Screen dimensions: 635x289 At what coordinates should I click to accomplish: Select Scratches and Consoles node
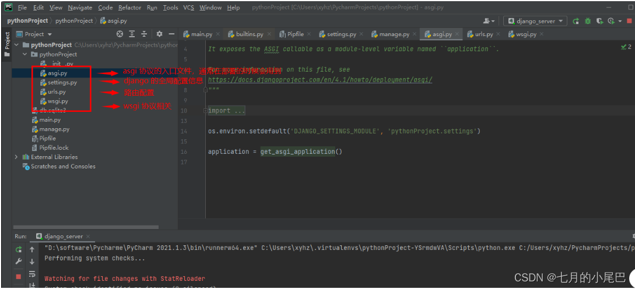tap(63, 167)
